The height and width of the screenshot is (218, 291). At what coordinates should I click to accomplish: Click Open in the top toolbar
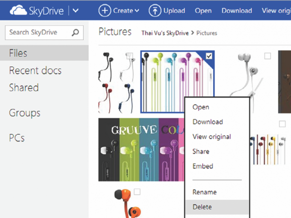coord(203,11)
